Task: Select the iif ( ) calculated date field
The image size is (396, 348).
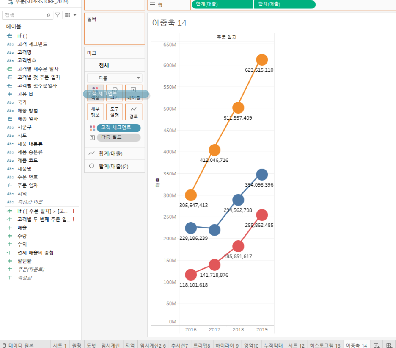Action: pyautogui.click(x=22, y=36)
